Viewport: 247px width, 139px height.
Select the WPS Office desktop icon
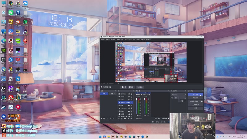click(18, 60)
